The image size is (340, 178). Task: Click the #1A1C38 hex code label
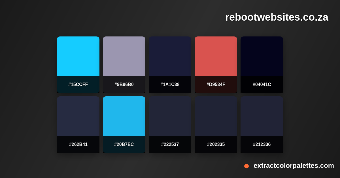(170, 84)
